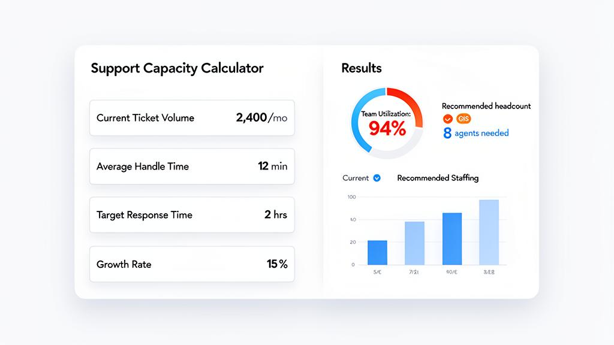614x345 pixels.
Task: Click the red checkmark badge icon
Action: coord(447,119)
